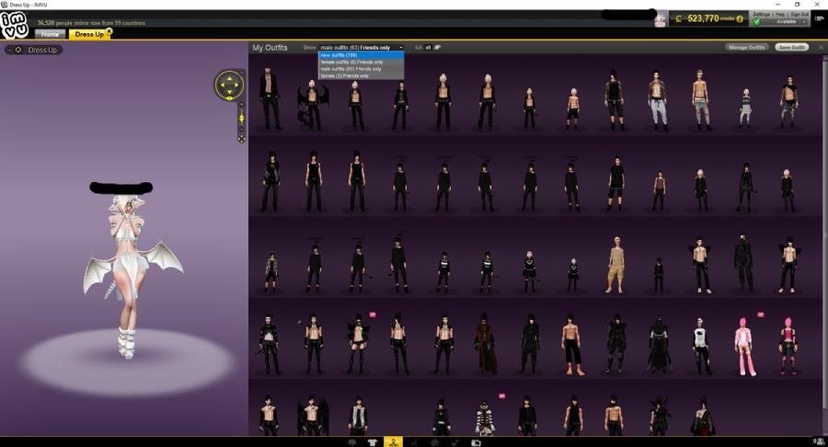Select the 'all' rating filter

[x=428, y=47]
